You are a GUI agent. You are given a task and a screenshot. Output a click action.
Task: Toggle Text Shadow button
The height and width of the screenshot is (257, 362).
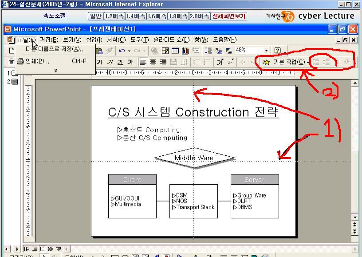[x=130, y=62]
